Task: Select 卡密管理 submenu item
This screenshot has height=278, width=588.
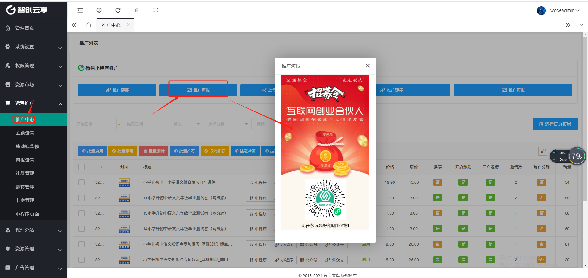Action: pyautogui.click(x=34, y=200)
